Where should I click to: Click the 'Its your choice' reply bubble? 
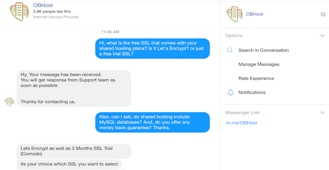tap(69, 164)
